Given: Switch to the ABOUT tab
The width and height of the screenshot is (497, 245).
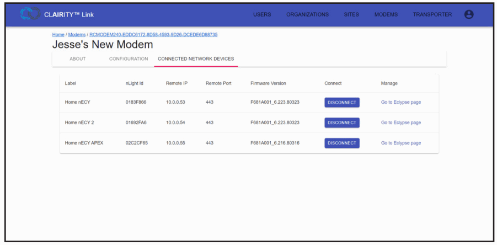Looking at the screenshot, I should (x=78, y=59).
